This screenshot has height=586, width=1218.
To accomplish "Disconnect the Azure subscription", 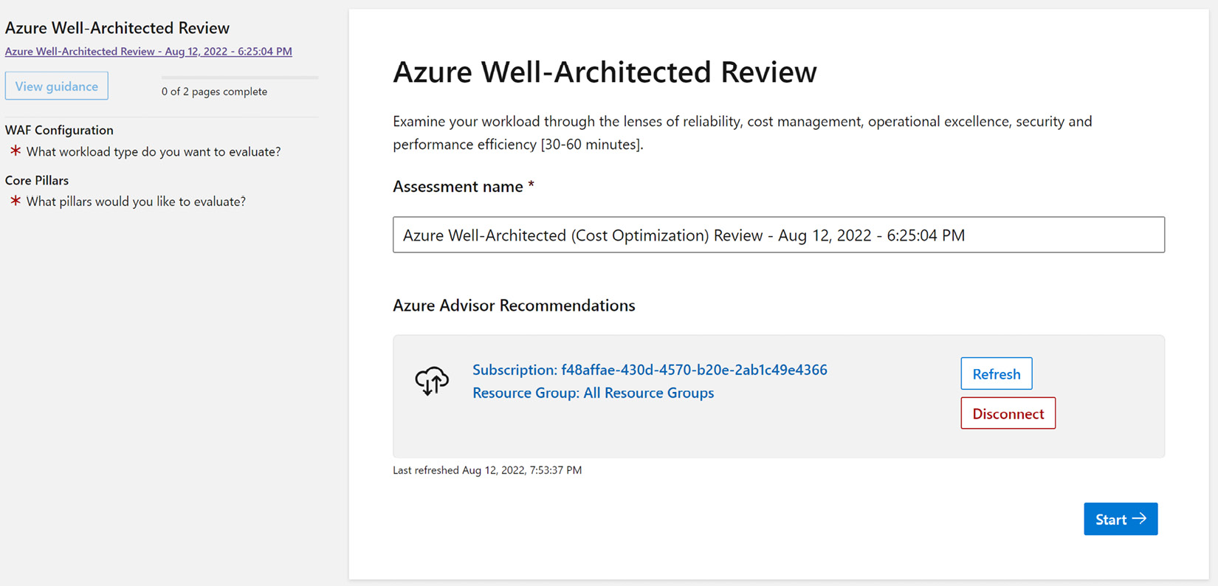I will pyautogui.click(x=1008, y=413).
